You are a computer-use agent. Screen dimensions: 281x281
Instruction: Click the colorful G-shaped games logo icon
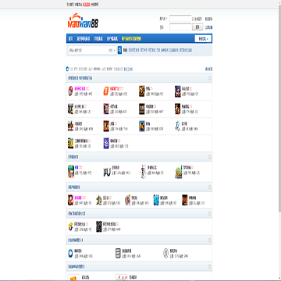(x=70, y=227)
